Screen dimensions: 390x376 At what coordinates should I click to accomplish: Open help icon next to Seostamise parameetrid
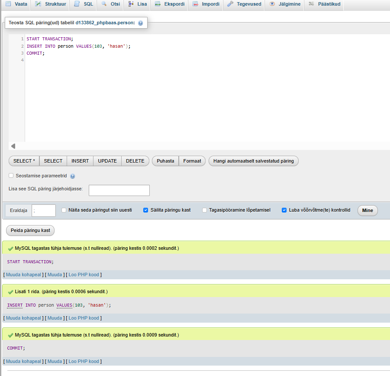73,176
